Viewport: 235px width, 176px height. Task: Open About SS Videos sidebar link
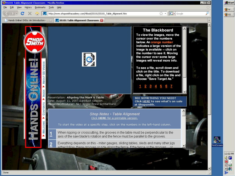[x=44, y=73]
